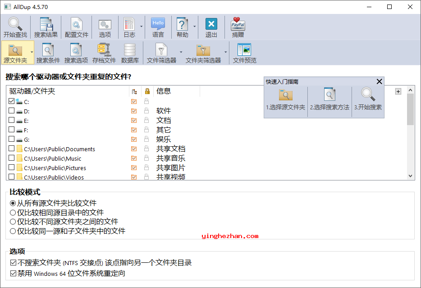Image resolution: width=421 pixels, height=288 pixels.
Task: Click the lock icon in E: row
Action: [146, 120]
